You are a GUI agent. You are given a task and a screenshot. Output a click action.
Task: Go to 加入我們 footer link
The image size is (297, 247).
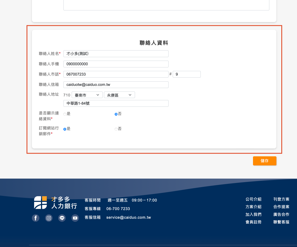[x=253, y=214]
